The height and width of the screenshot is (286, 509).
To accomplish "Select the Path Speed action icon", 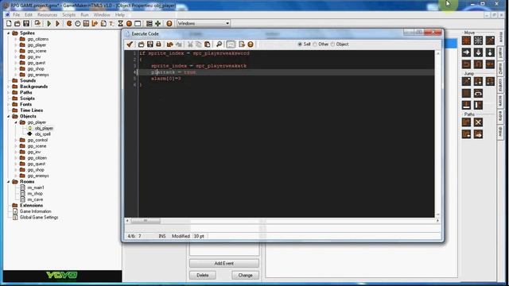I will [x=478, y=134].
